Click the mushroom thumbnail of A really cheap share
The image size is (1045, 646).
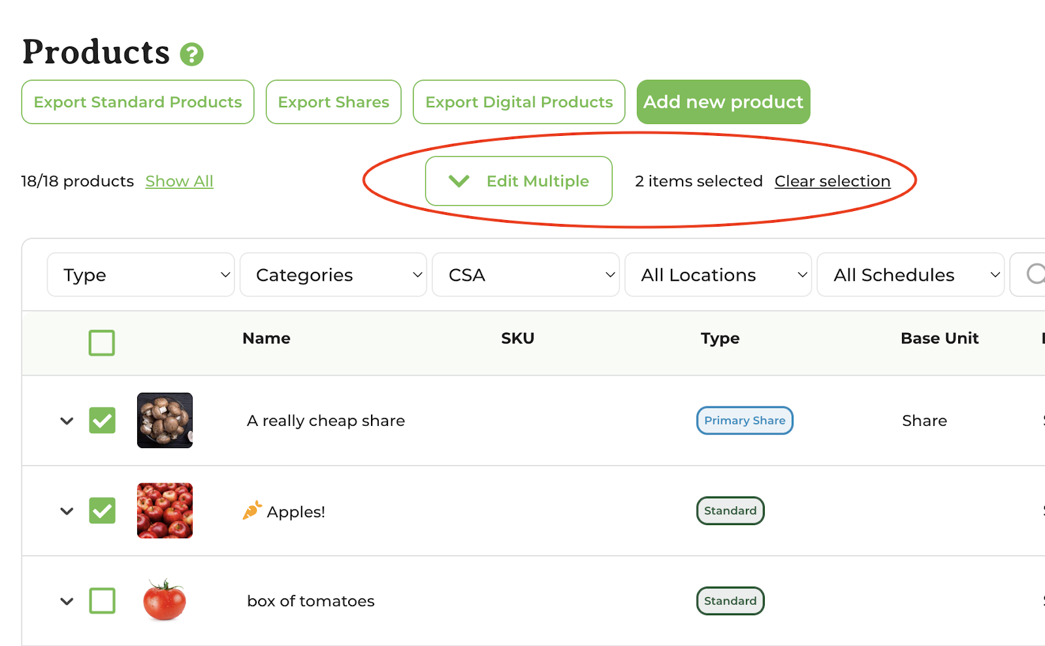tap(165, 421)
